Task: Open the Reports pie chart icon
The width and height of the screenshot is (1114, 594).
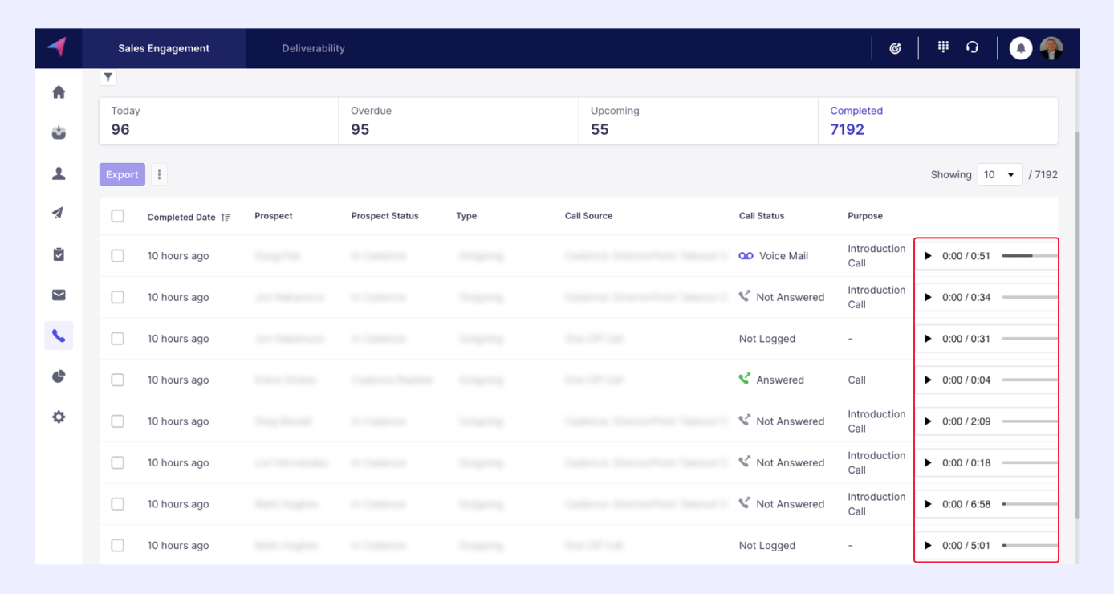Action: (59, 376)
